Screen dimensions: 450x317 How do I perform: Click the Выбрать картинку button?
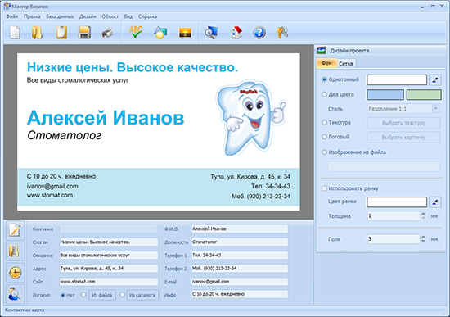point(403,138)
